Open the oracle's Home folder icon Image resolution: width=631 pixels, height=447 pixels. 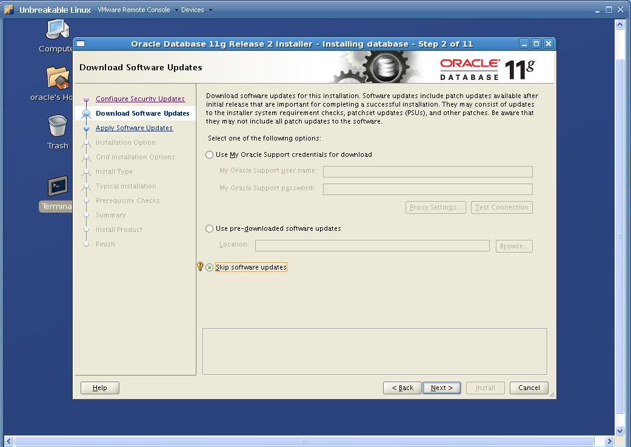[56, 79]
